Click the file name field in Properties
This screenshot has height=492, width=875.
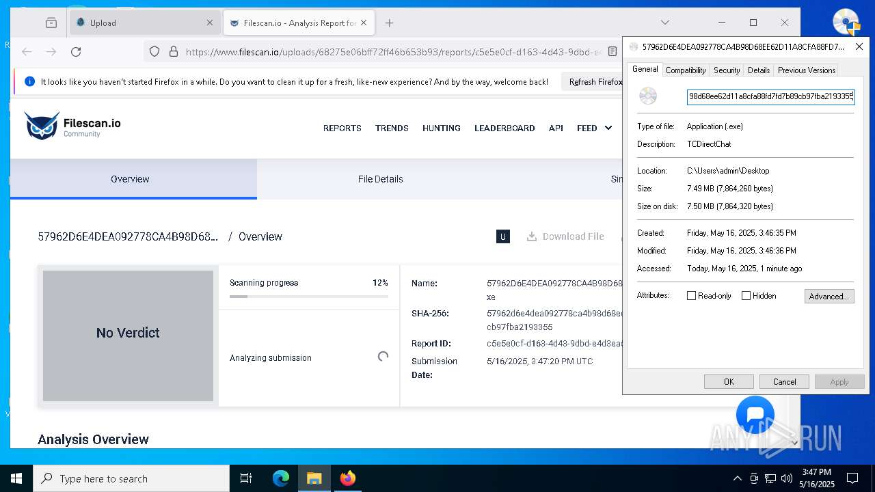pyautogui.click(x=770, y=97)
